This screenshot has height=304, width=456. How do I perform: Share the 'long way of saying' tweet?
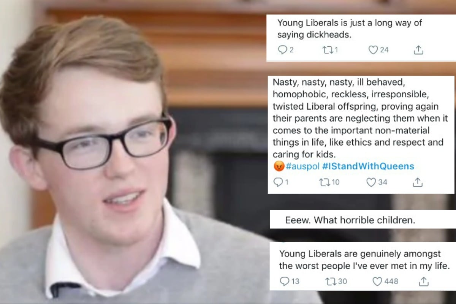pyautogui.click(x=418, y=50)
